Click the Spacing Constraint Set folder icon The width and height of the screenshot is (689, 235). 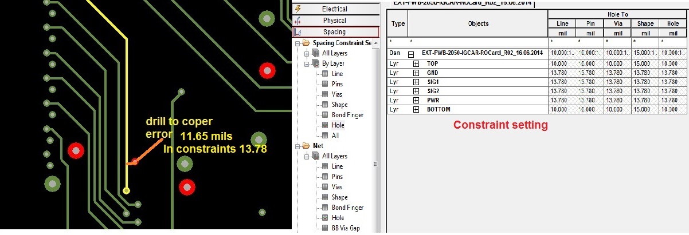click(x=306, y=43)
